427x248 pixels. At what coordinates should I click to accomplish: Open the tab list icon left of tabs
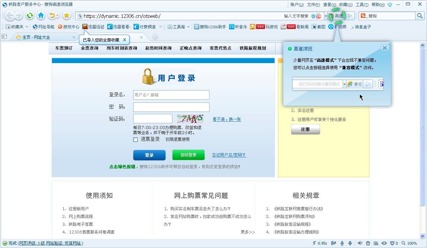click(x=4, y=36)
